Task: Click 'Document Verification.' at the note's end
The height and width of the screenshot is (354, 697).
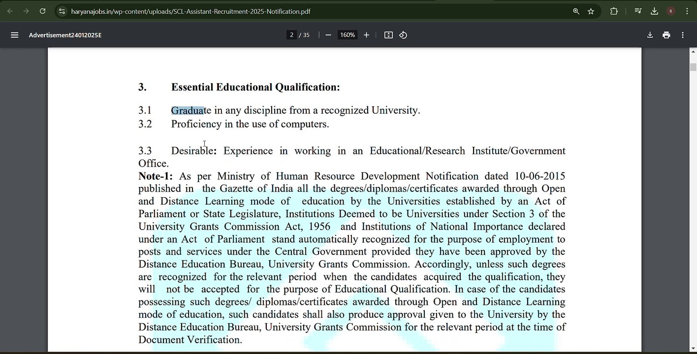Action: 190,340
